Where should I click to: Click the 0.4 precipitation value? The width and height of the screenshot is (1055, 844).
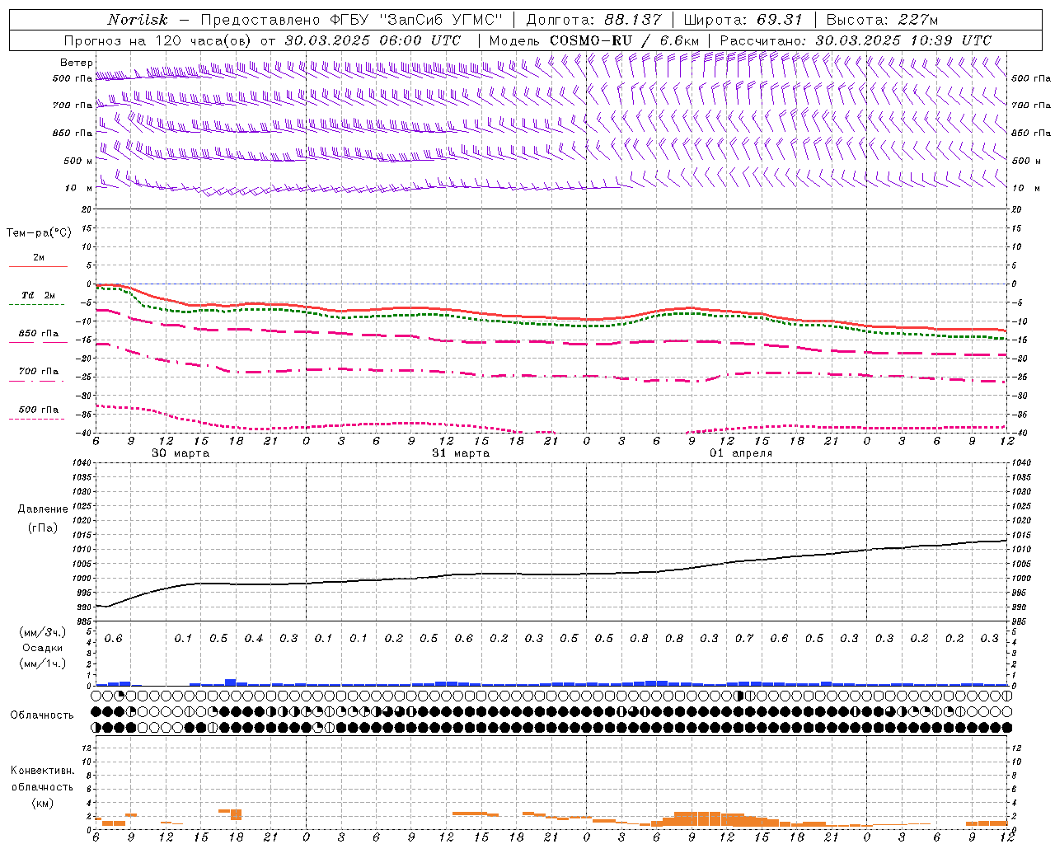(253, 639)
